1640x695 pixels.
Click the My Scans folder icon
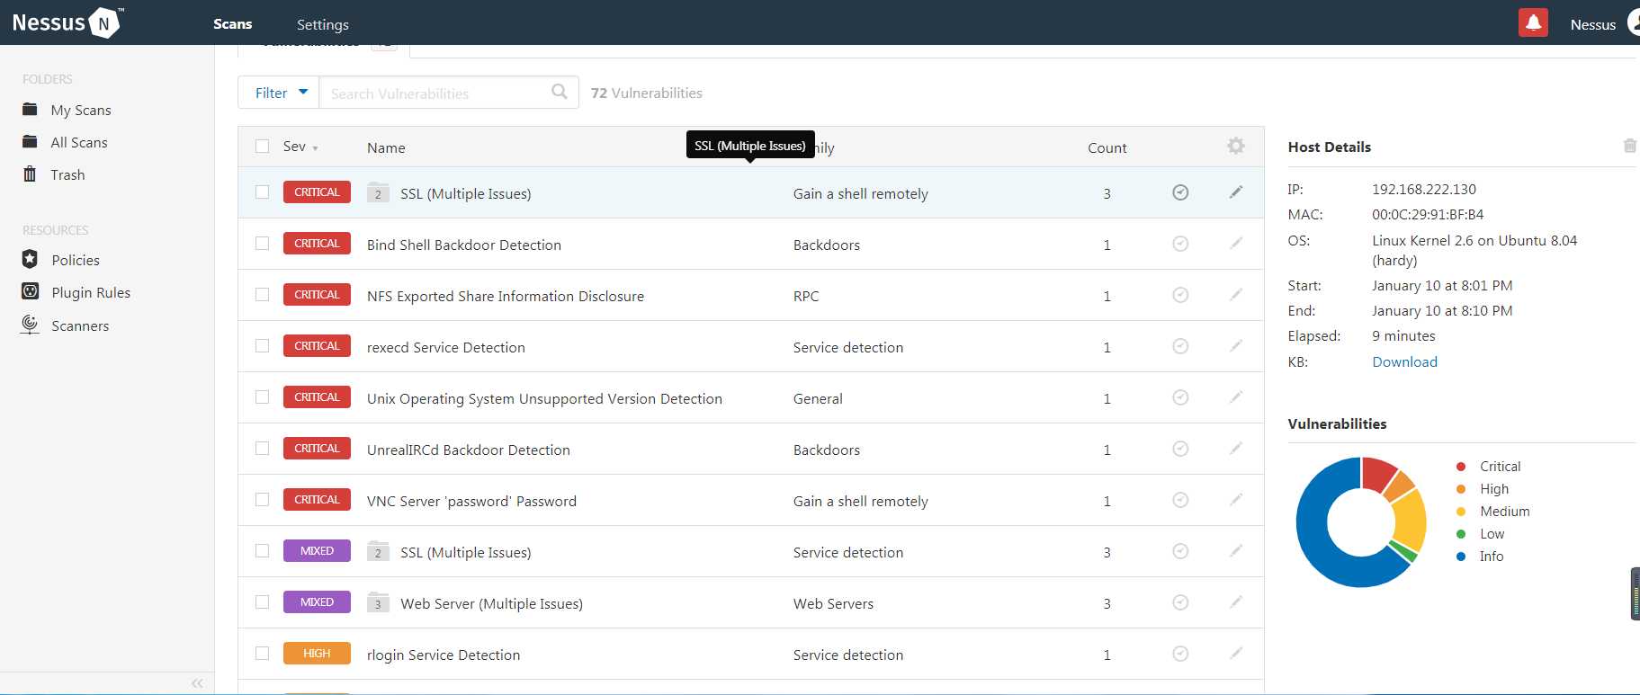[x=30, y=110]
